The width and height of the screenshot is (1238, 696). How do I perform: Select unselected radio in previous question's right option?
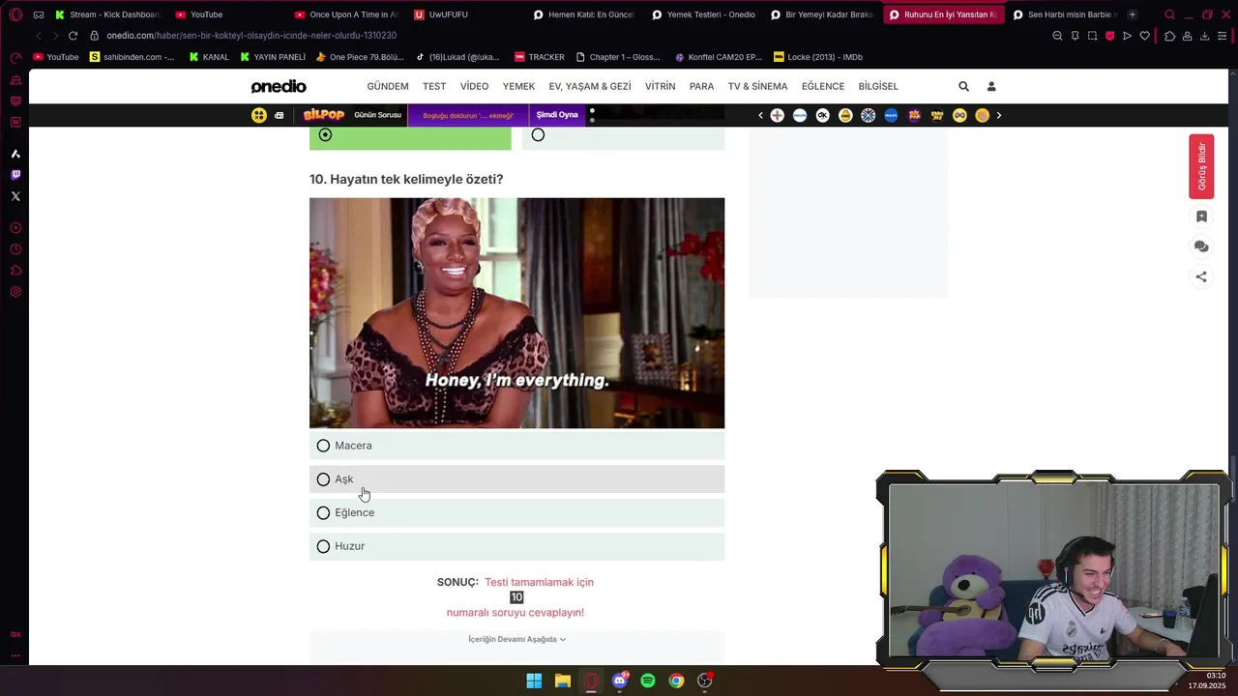pos(538,135)
